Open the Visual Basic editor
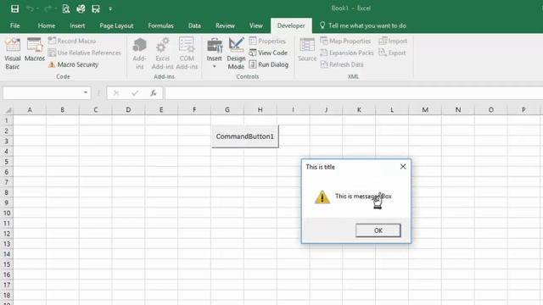Viewport: 543px width, 305px height. [13, 53]
